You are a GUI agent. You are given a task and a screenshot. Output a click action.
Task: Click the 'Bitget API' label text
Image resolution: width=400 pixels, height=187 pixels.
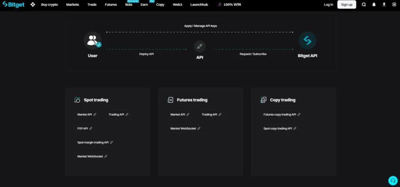[307, 56]
